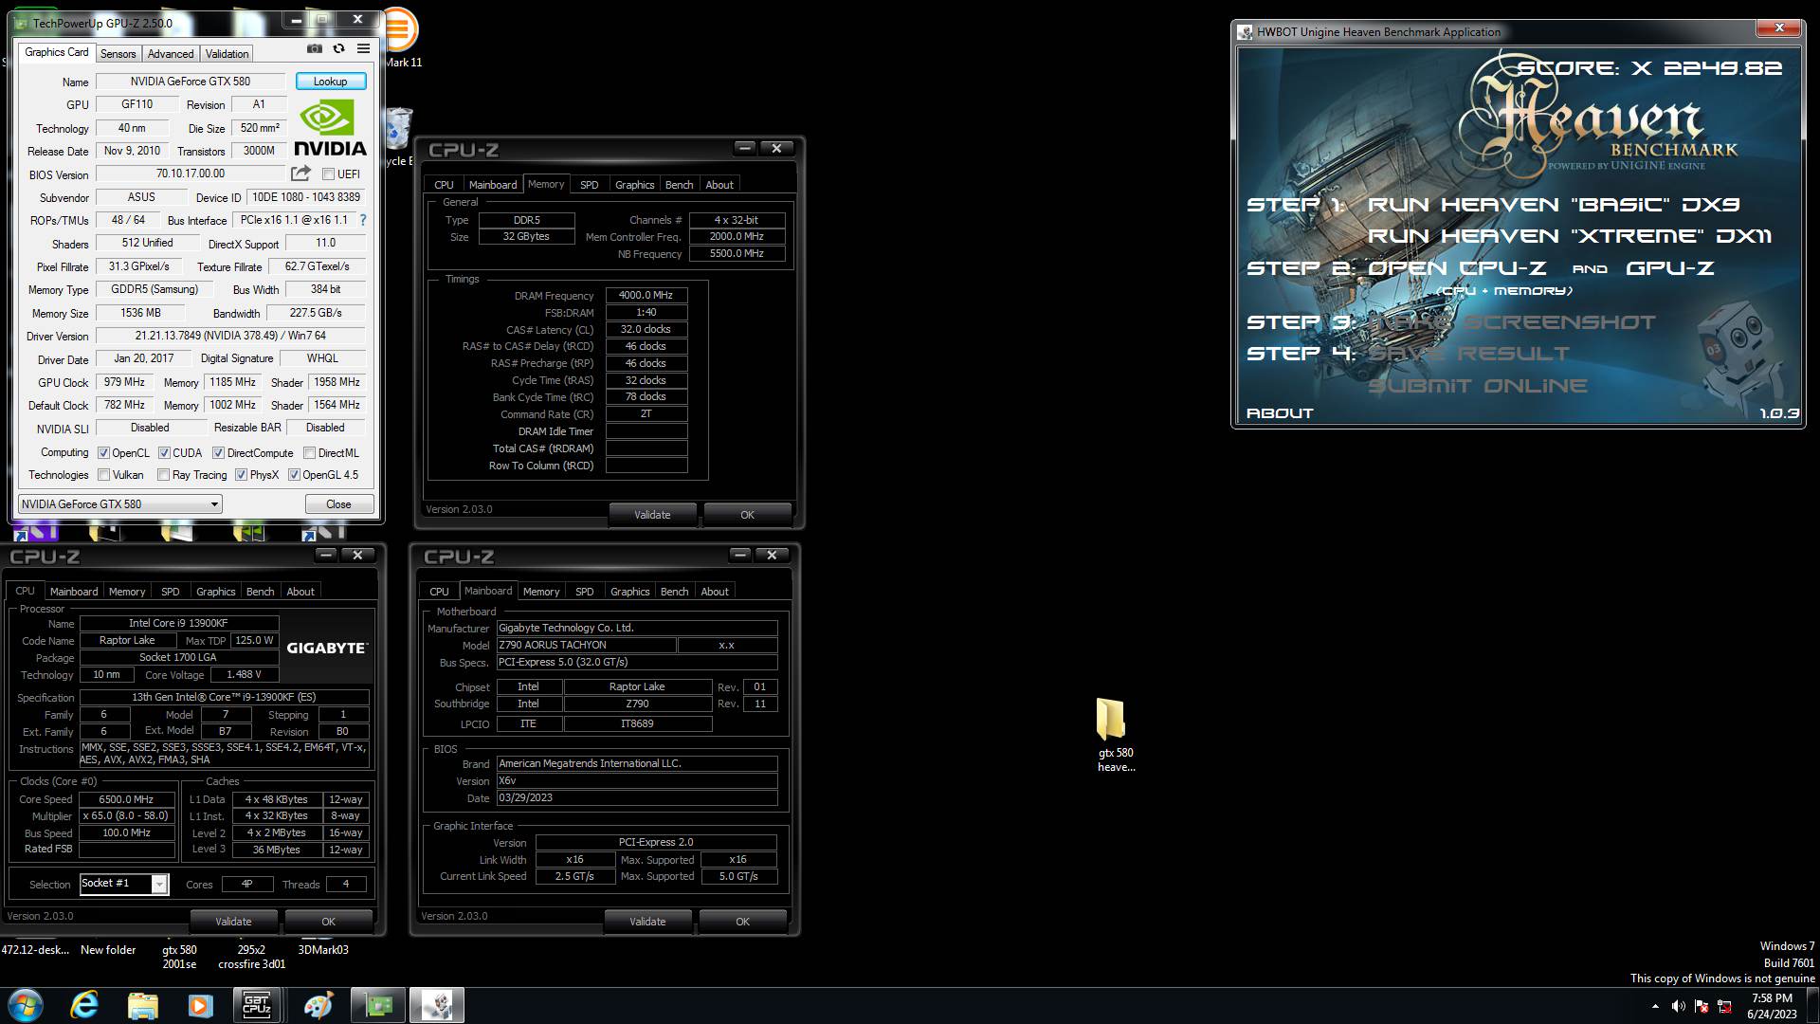Open Windows Media Player taskbar icon

[x=200, y=1005]
